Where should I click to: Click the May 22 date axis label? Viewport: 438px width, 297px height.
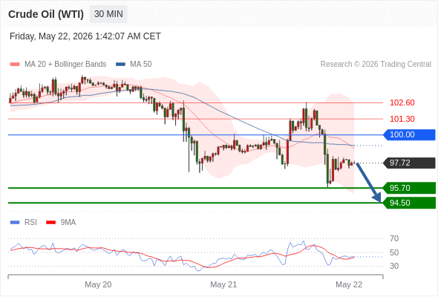349,284
